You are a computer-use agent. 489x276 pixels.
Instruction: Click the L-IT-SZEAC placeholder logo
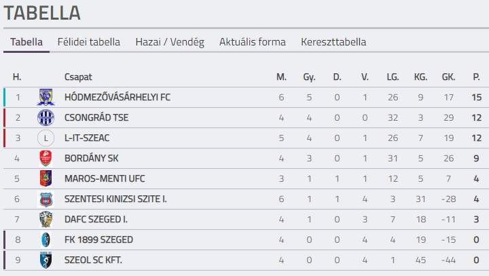(x=46, y=138)
